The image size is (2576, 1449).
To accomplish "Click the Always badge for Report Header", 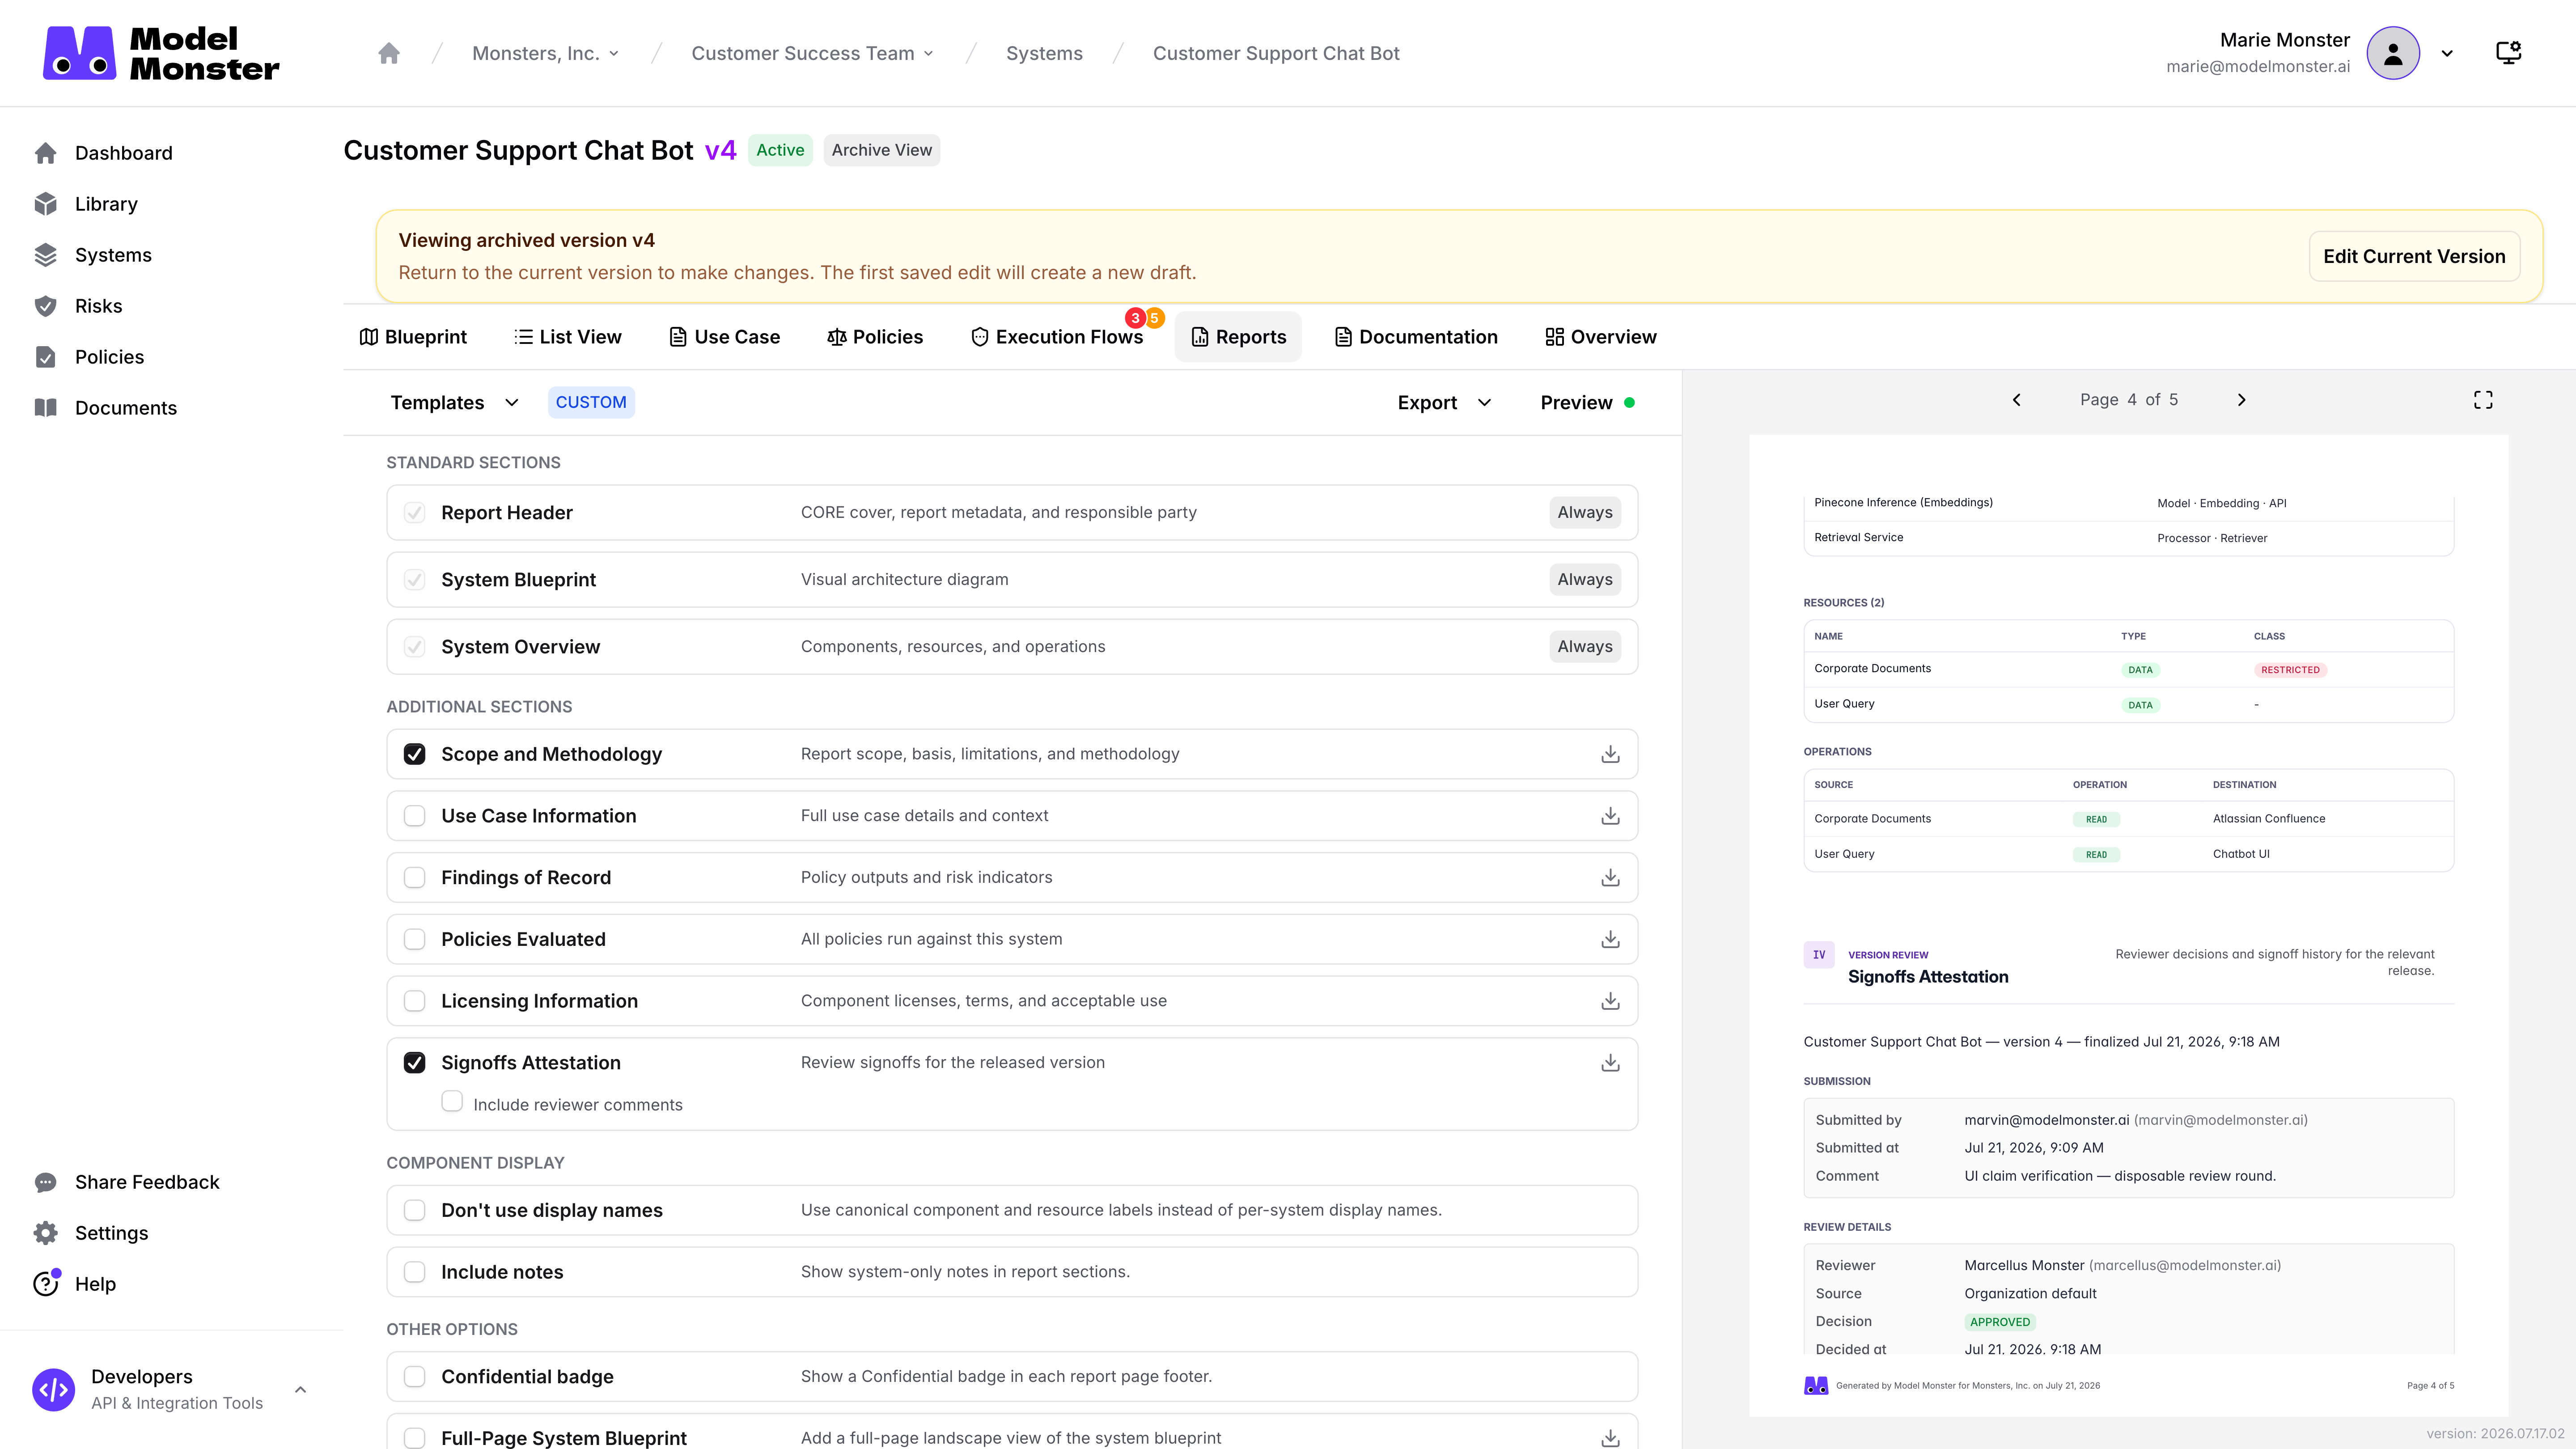I will point(1585,513).
